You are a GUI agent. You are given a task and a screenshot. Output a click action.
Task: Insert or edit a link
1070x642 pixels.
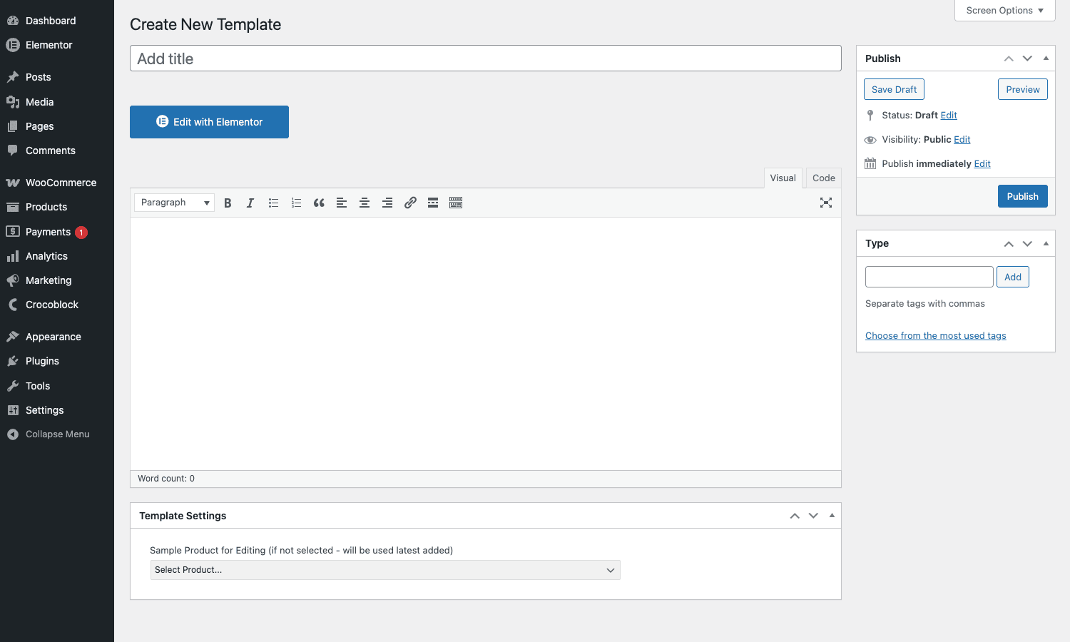coord(410,203)
